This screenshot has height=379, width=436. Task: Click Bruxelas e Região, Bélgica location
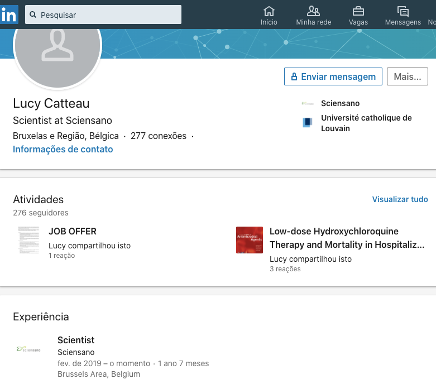(66, 136)
